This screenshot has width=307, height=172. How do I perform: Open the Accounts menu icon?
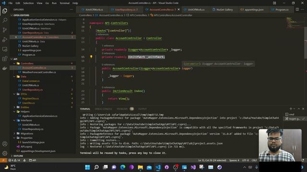(x=5, y=144)
